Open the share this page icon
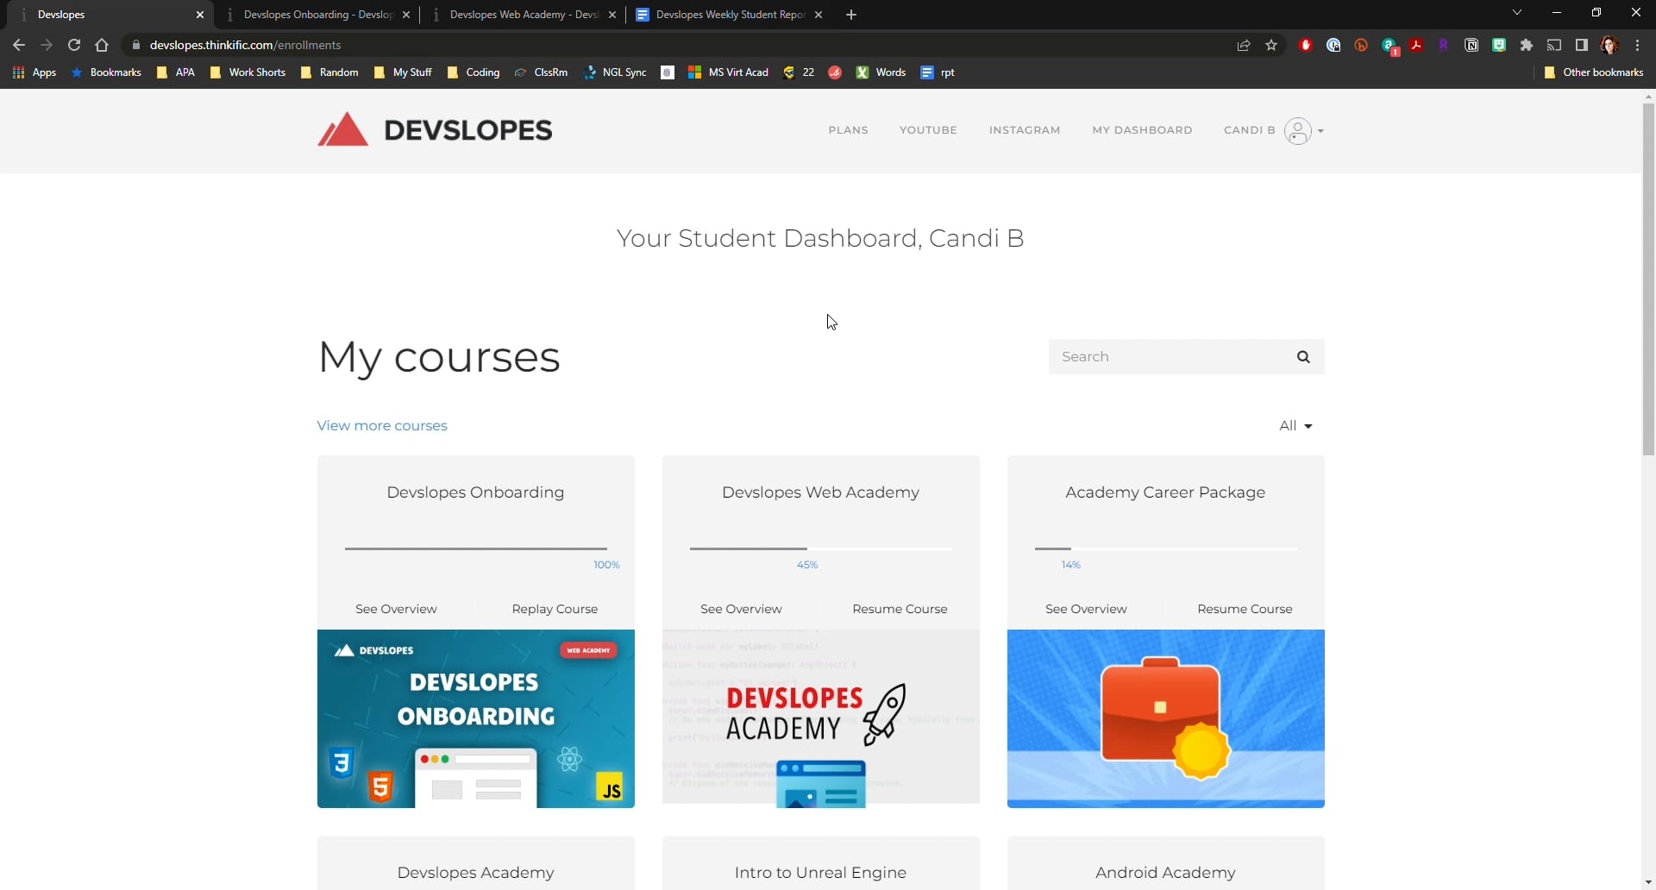 coord(1244,45)
